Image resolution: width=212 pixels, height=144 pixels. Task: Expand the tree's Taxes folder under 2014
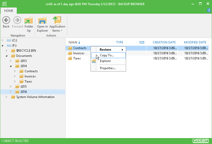pyautogui.click(x=15, y=82)
